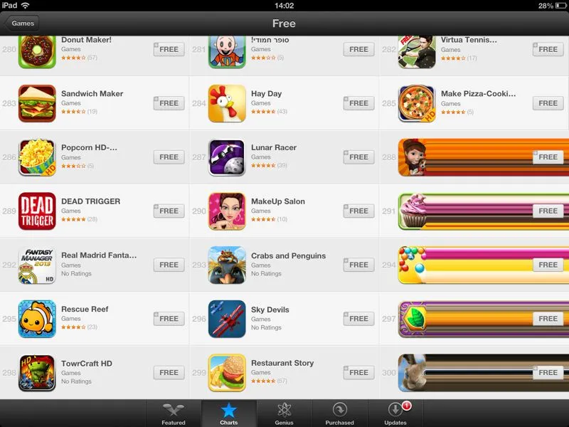Viewport: 569px width, 427px height.
Task: Get Real Madrid Fantasy Manager free
Action: tap(169, 265)
